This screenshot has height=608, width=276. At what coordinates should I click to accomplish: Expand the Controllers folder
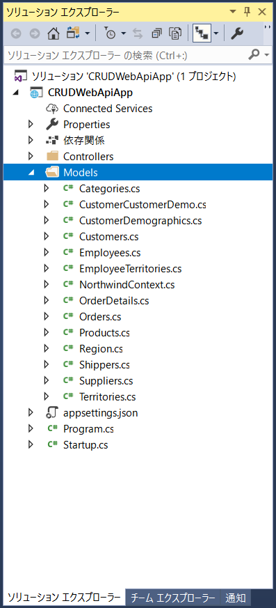pos(31,156)
